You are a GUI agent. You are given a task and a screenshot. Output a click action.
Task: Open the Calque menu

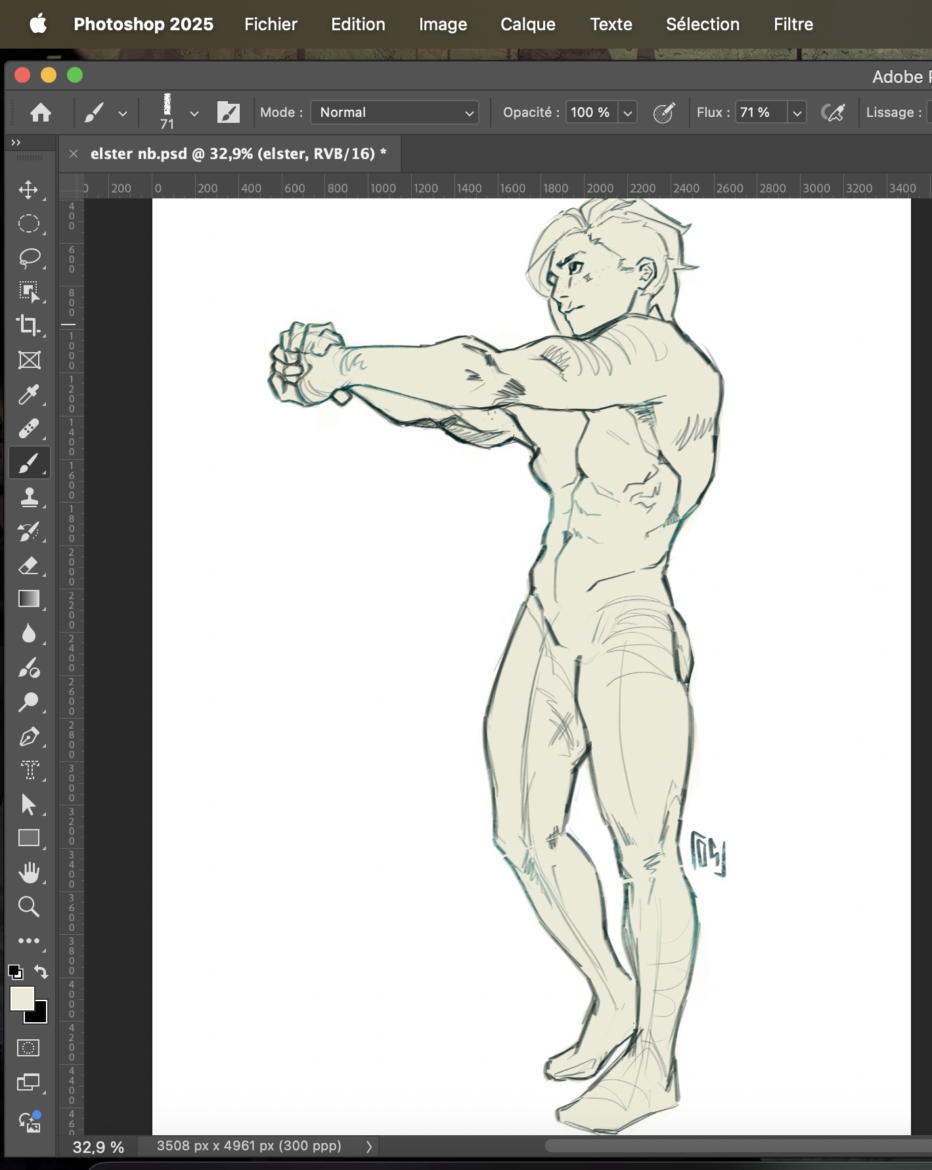pyautogui.click(x=527, y=24)
